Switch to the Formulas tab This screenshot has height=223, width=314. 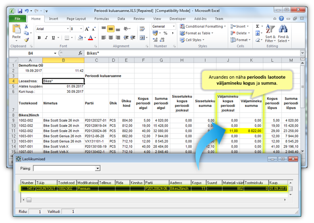point(102,19)
